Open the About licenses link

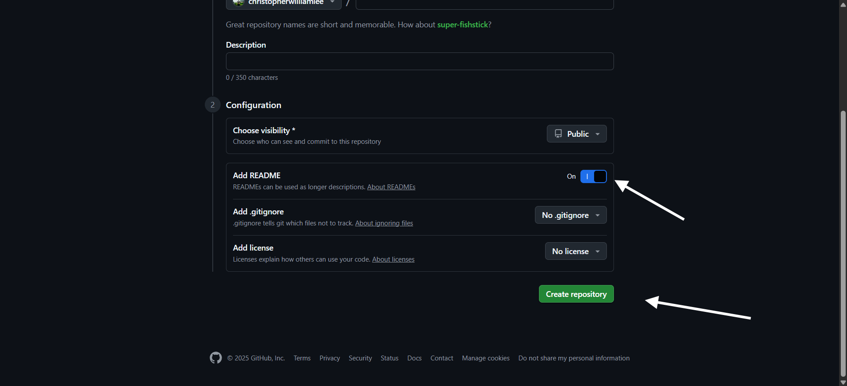click(x=393, y=259)
